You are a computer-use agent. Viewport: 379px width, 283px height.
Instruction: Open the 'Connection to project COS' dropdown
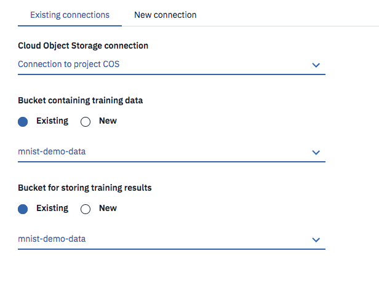coord(166,64)
